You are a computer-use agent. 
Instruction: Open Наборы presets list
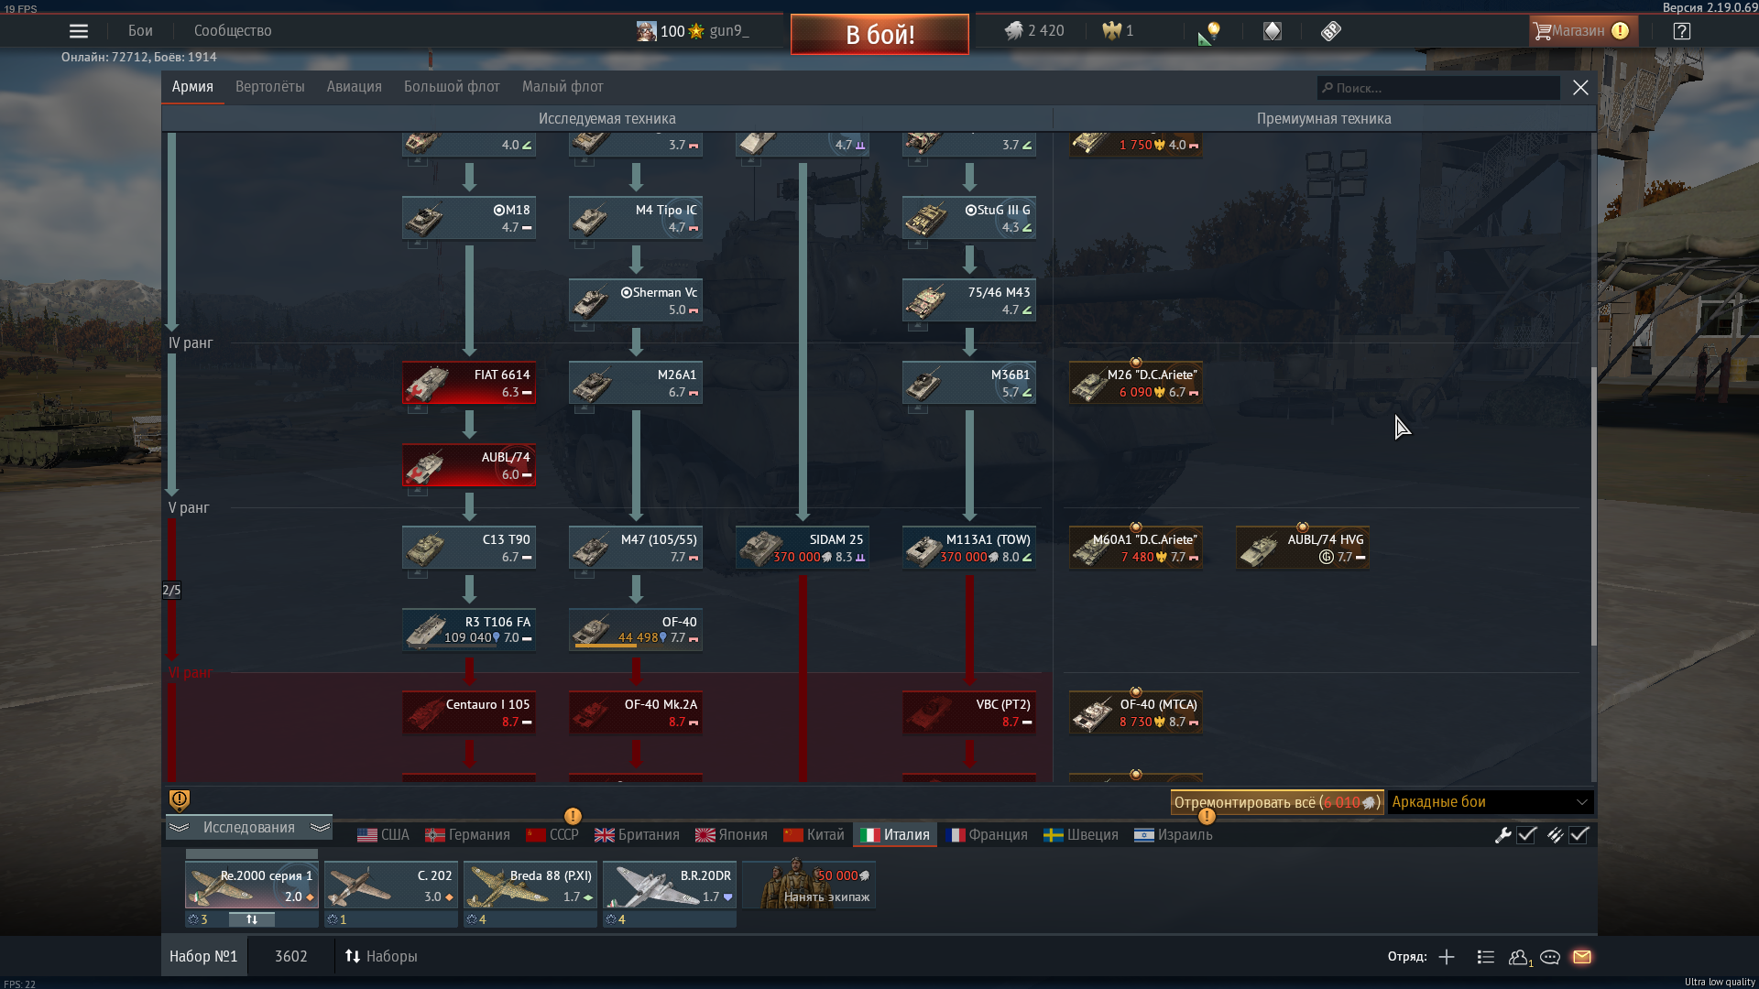381,957
